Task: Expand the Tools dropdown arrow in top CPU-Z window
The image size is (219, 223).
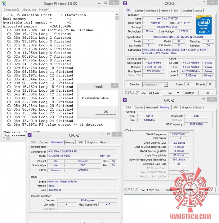Action: (x=178, y=93)
